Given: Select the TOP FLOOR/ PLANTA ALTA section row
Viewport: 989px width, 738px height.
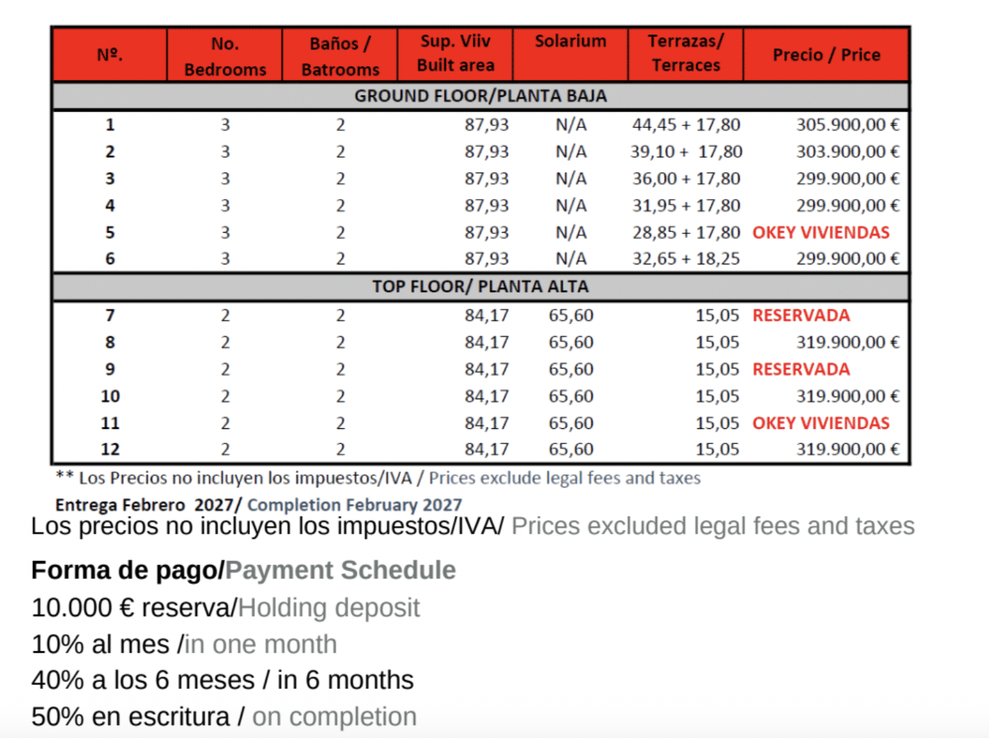Looking at the screenshot, I should 480,287.
